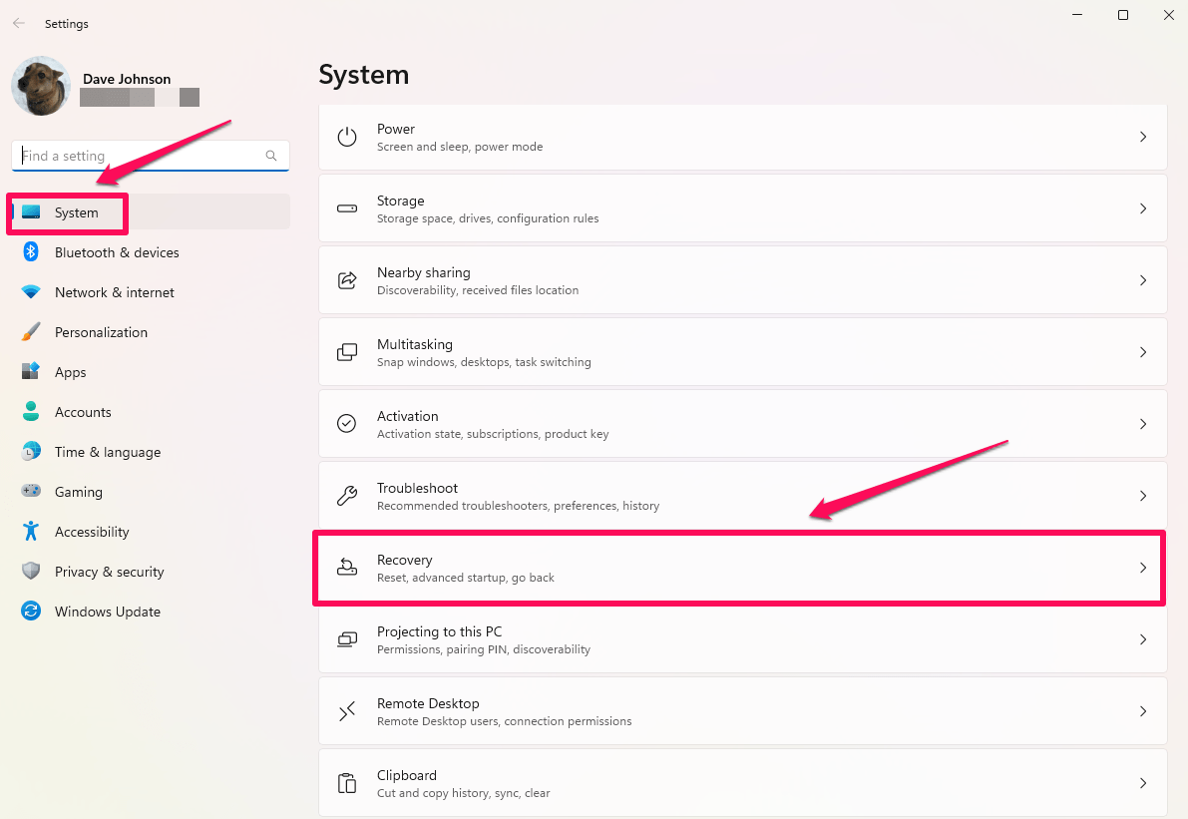The height and width of the screenshot is (819, 1188).
Task: Expand the Recovery settings chevron
Action: 1143,568
